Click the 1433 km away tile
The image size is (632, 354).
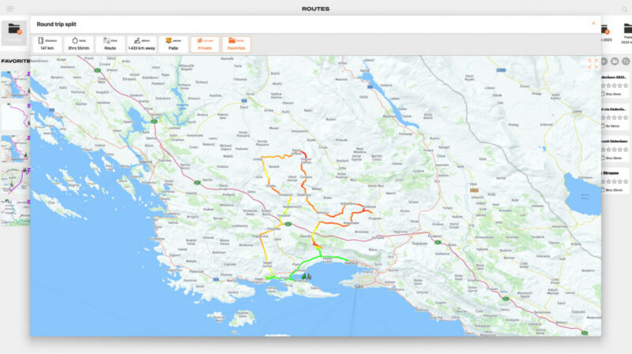coord(141,44)
